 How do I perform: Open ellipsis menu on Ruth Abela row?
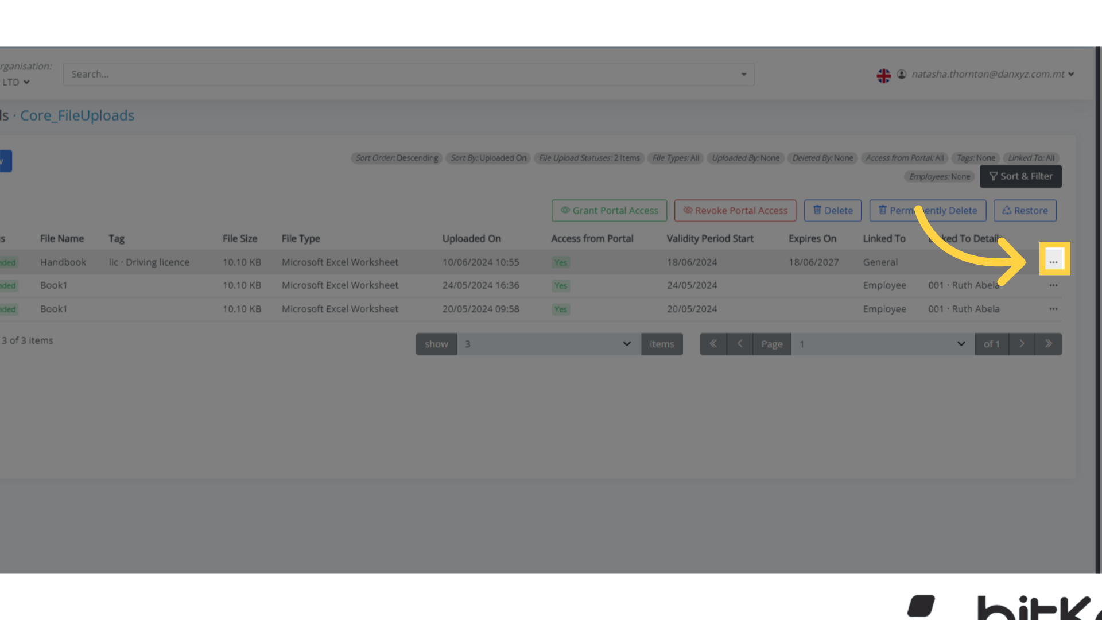click(1053, 285)
